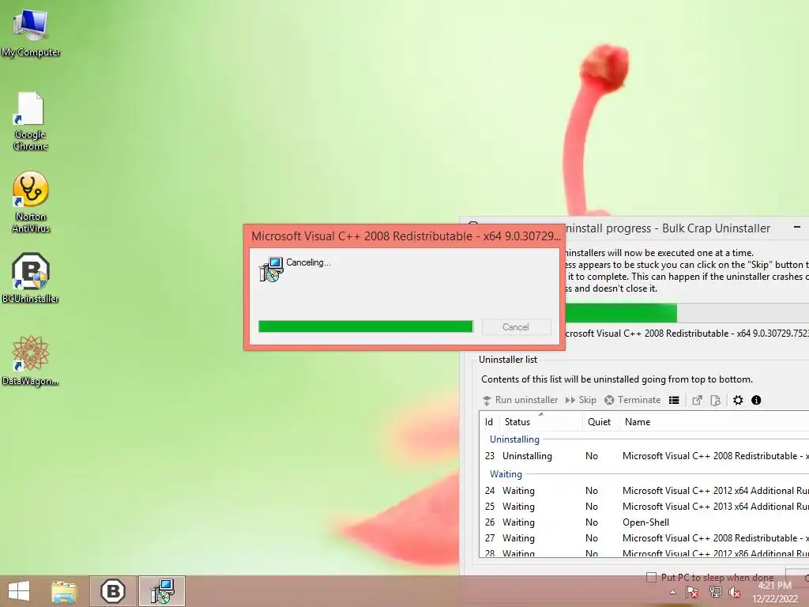Click the info circle toolbar icon

point(756,400)
